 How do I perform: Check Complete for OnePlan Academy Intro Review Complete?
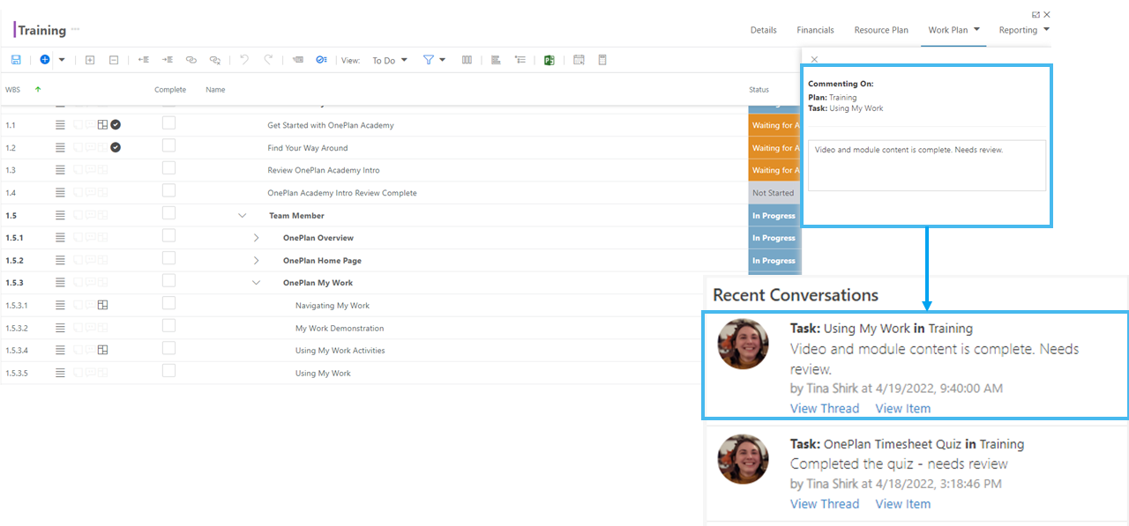click(x=168, y=190)
